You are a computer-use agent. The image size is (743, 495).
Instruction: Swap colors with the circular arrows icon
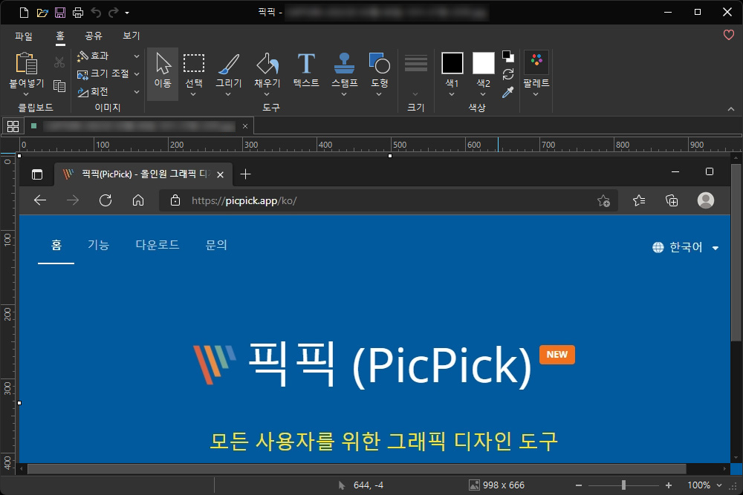508,74
